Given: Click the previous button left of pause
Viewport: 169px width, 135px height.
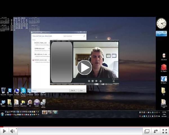Looking at the screenshot, I should point(89,81).
